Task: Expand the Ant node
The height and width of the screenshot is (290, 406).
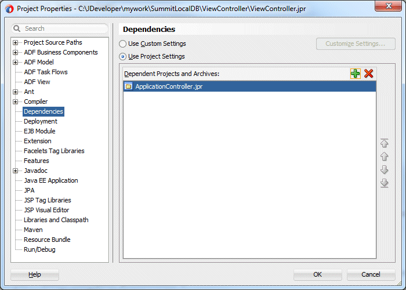Action: 16,92
